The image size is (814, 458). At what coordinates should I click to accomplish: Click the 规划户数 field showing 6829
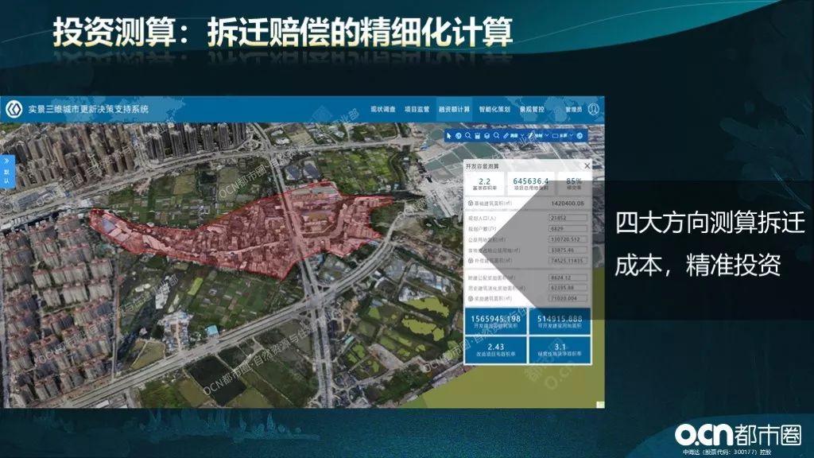[x=568, y=228]
